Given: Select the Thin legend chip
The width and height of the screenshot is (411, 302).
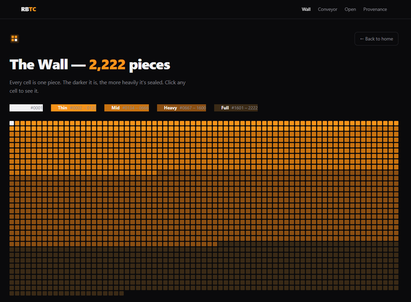Looking at the screenshot, I should [x=73, y=108].
